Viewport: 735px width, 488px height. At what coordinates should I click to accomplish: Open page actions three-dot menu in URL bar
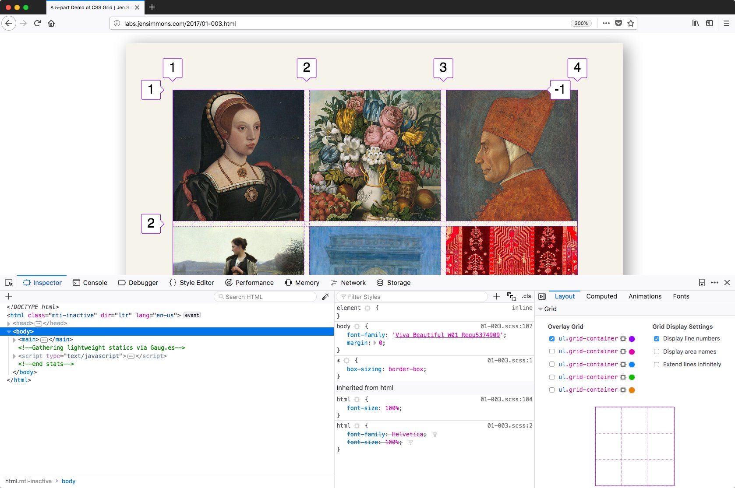point(606,23)
